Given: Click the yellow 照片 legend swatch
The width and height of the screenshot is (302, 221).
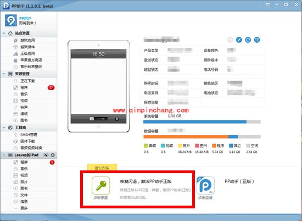Looking at the screenshot, I should (180, 146).
